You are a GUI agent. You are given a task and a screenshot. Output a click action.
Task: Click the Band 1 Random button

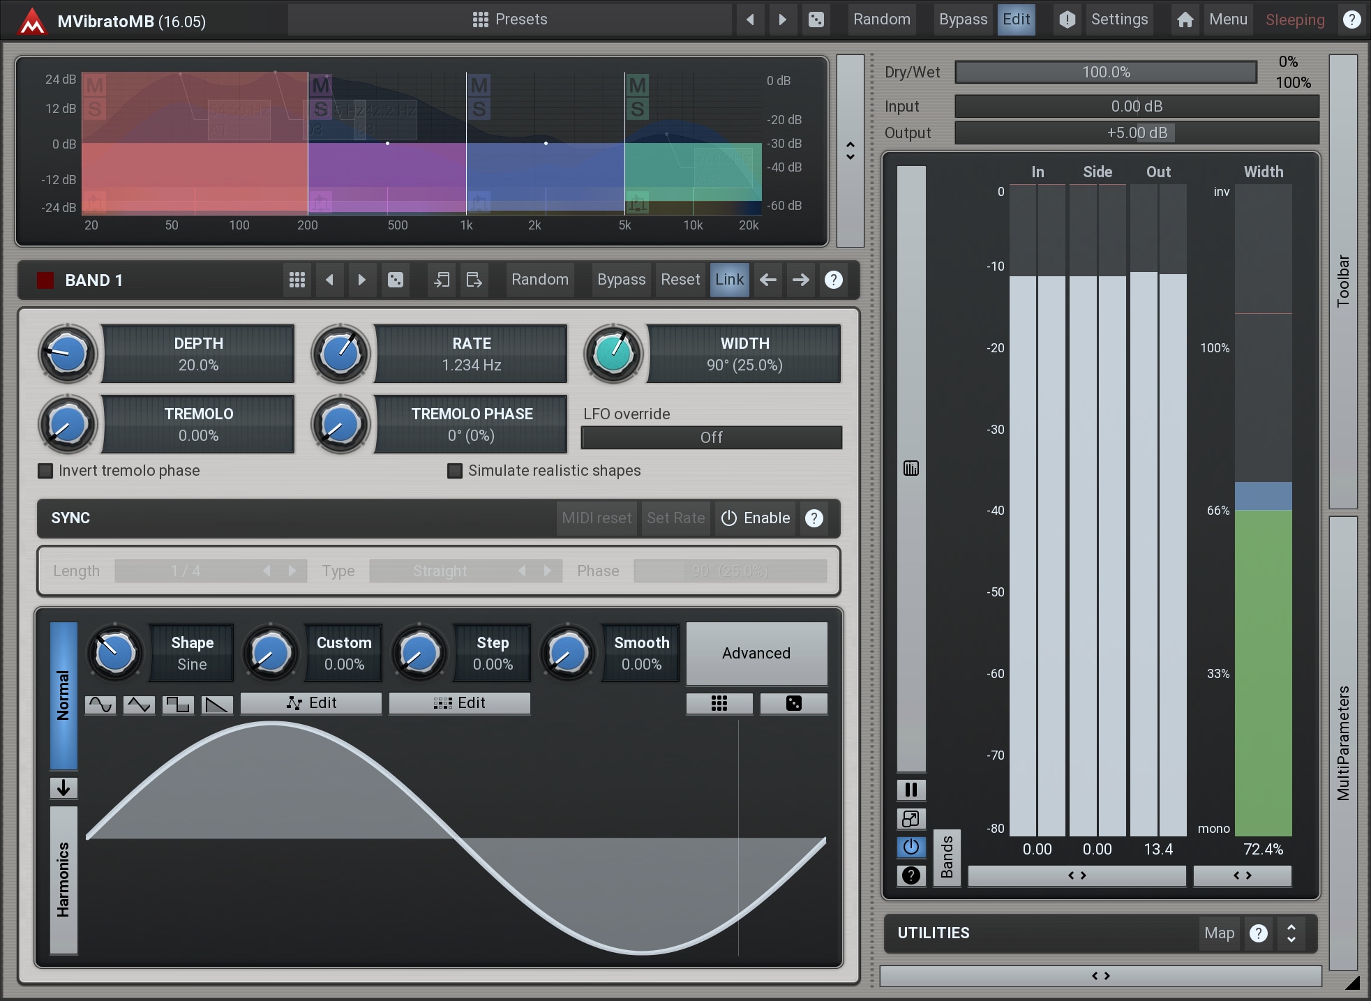coord(539,280)
